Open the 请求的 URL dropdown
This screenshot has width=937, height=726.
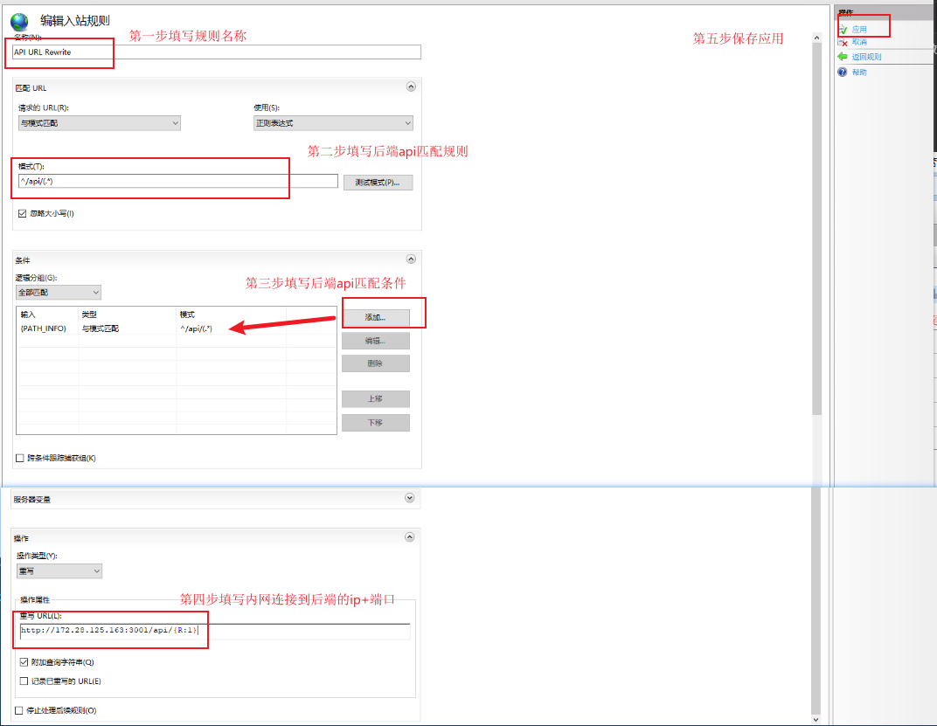tap(98, 123)
